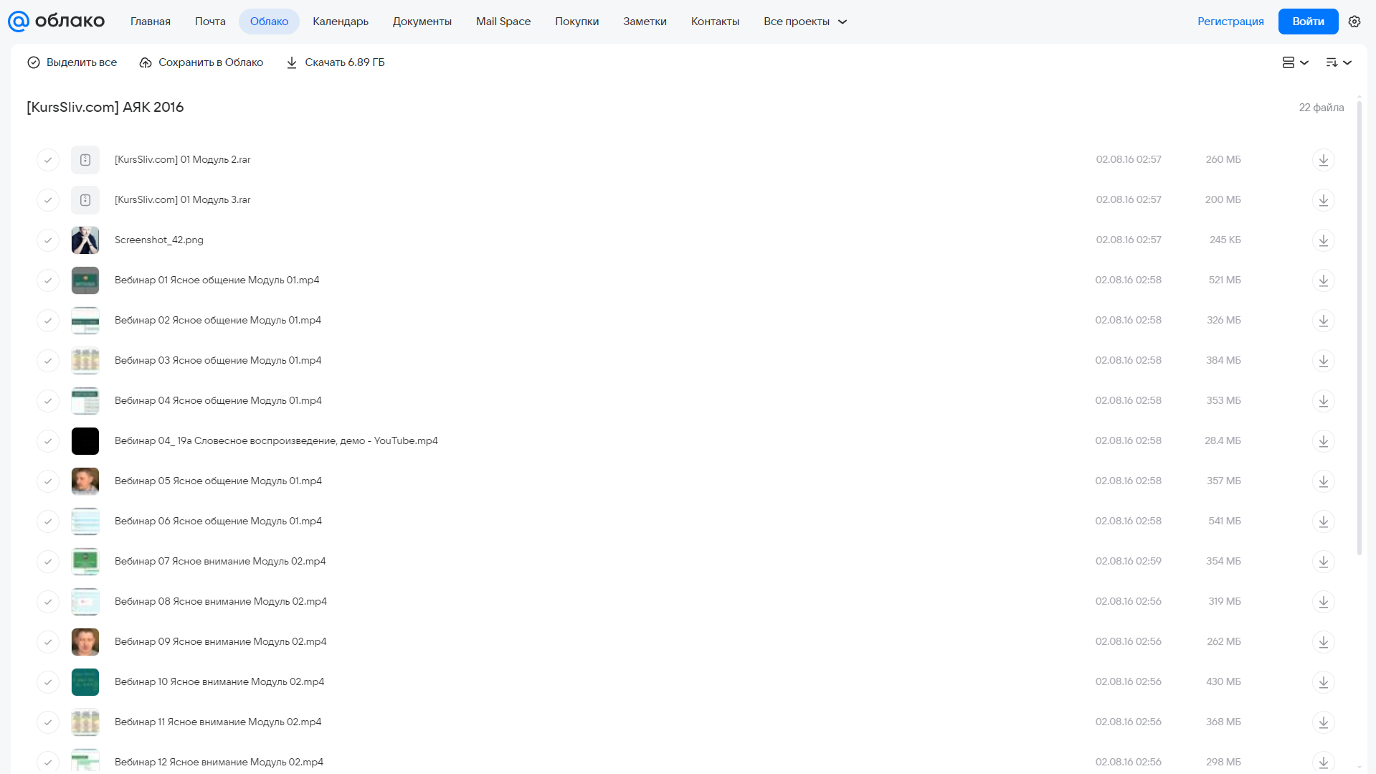Screen dimensions: 1376x774
Task: Download Вебинар 05 Ясное общение video
Action: click(1324, 481)
